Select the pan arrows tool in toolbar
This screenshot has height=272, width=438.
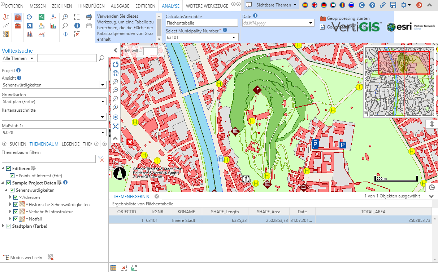[x=65, y=34]
